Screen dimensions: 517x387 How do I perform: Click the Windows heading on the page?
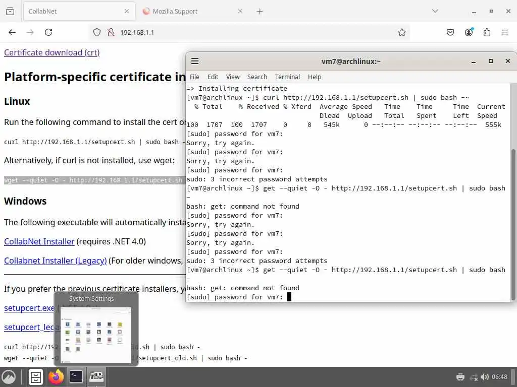coord(25,201)
